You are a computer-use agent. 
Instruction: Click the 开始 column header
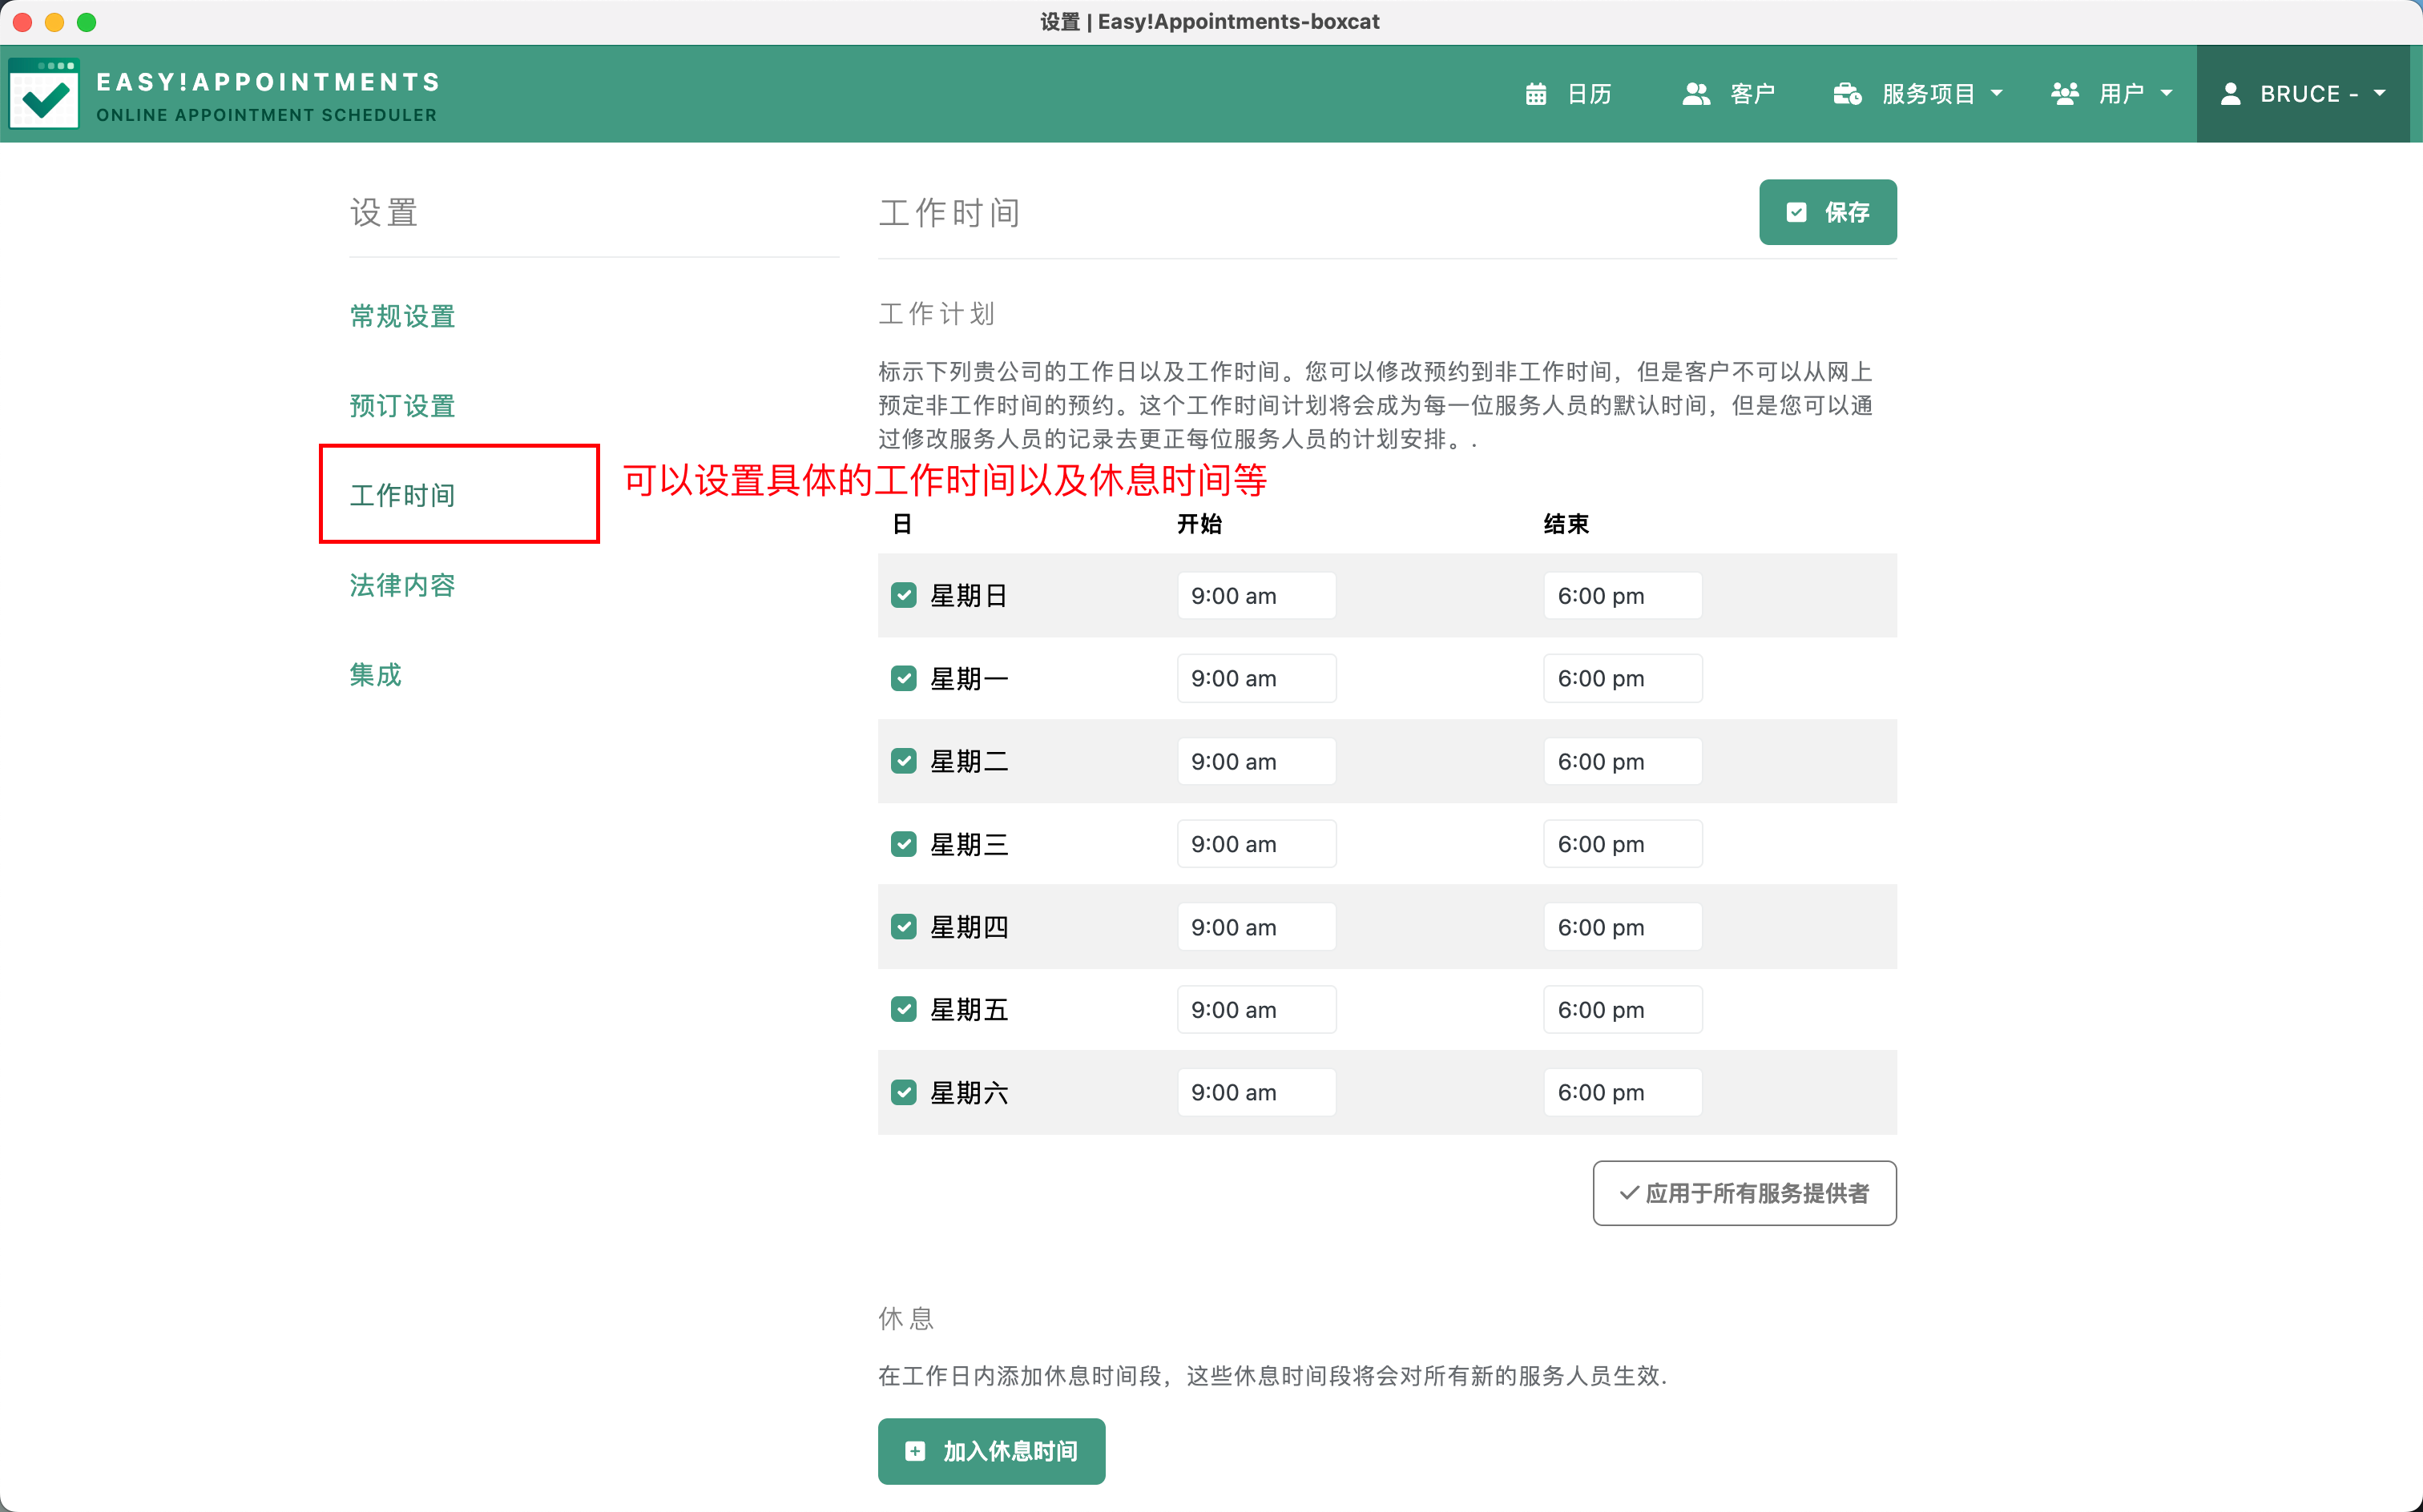pos(1199,524)
